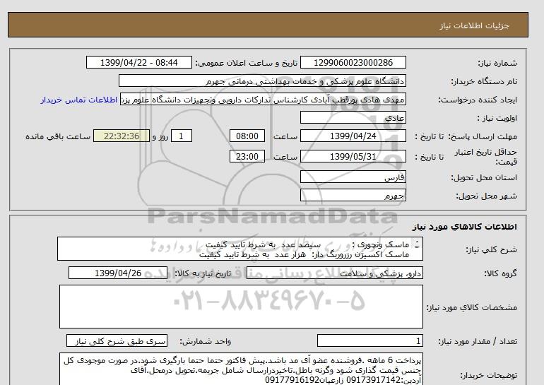Click the delivery city field جهرم
Screen dimensions: 544x385
tap(353, 195)
